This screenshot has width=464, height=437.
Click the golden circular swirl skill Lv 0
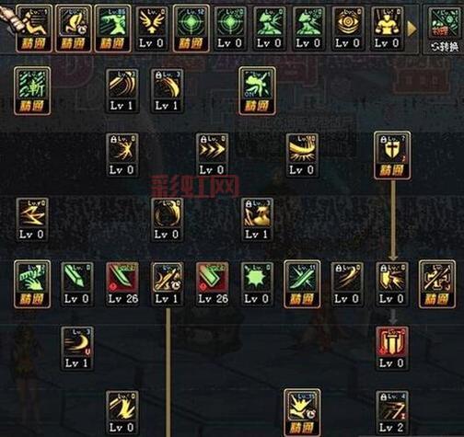pos(167,219)
